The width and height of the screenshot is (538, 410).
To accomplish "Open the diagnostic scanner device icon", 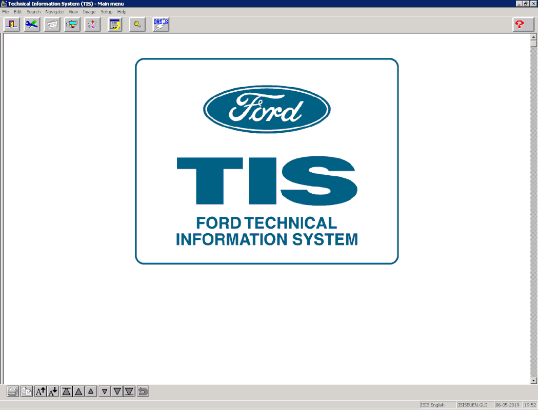I will click(72, 25).
